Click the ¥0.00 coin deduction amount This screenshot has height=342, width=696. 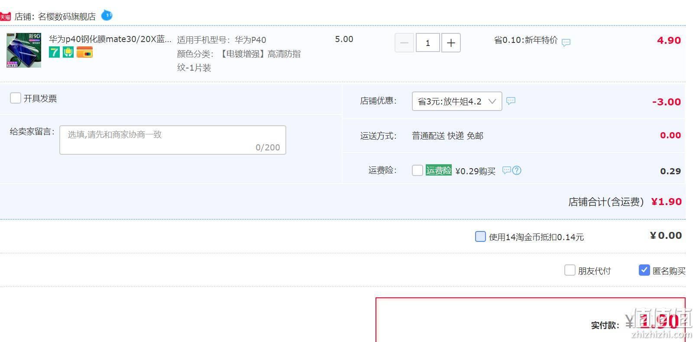click(666, 235)
